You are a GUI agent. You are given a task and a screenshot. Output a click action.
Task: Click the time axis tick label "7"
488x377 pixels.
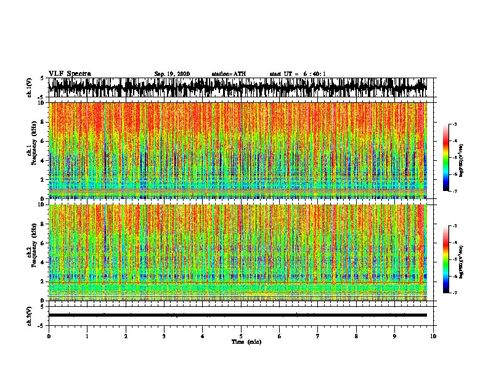point(318,336)
